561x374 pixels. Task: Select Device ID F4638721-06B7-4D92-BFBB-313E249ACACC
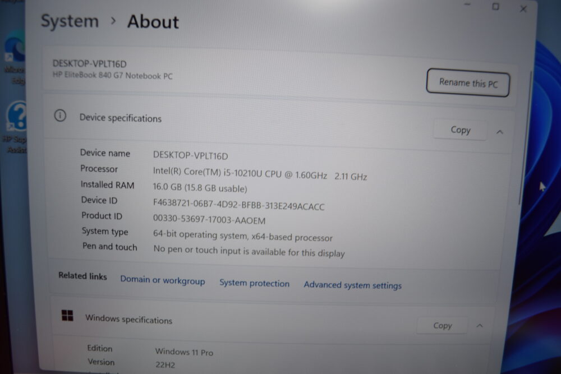(x=238, y=205)
